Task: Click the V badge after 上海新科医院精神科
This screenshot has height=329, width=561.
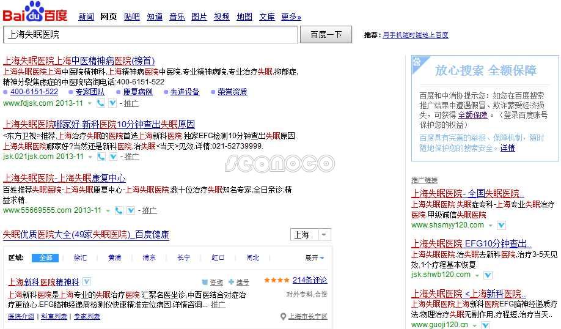Action: click(87, 281)
